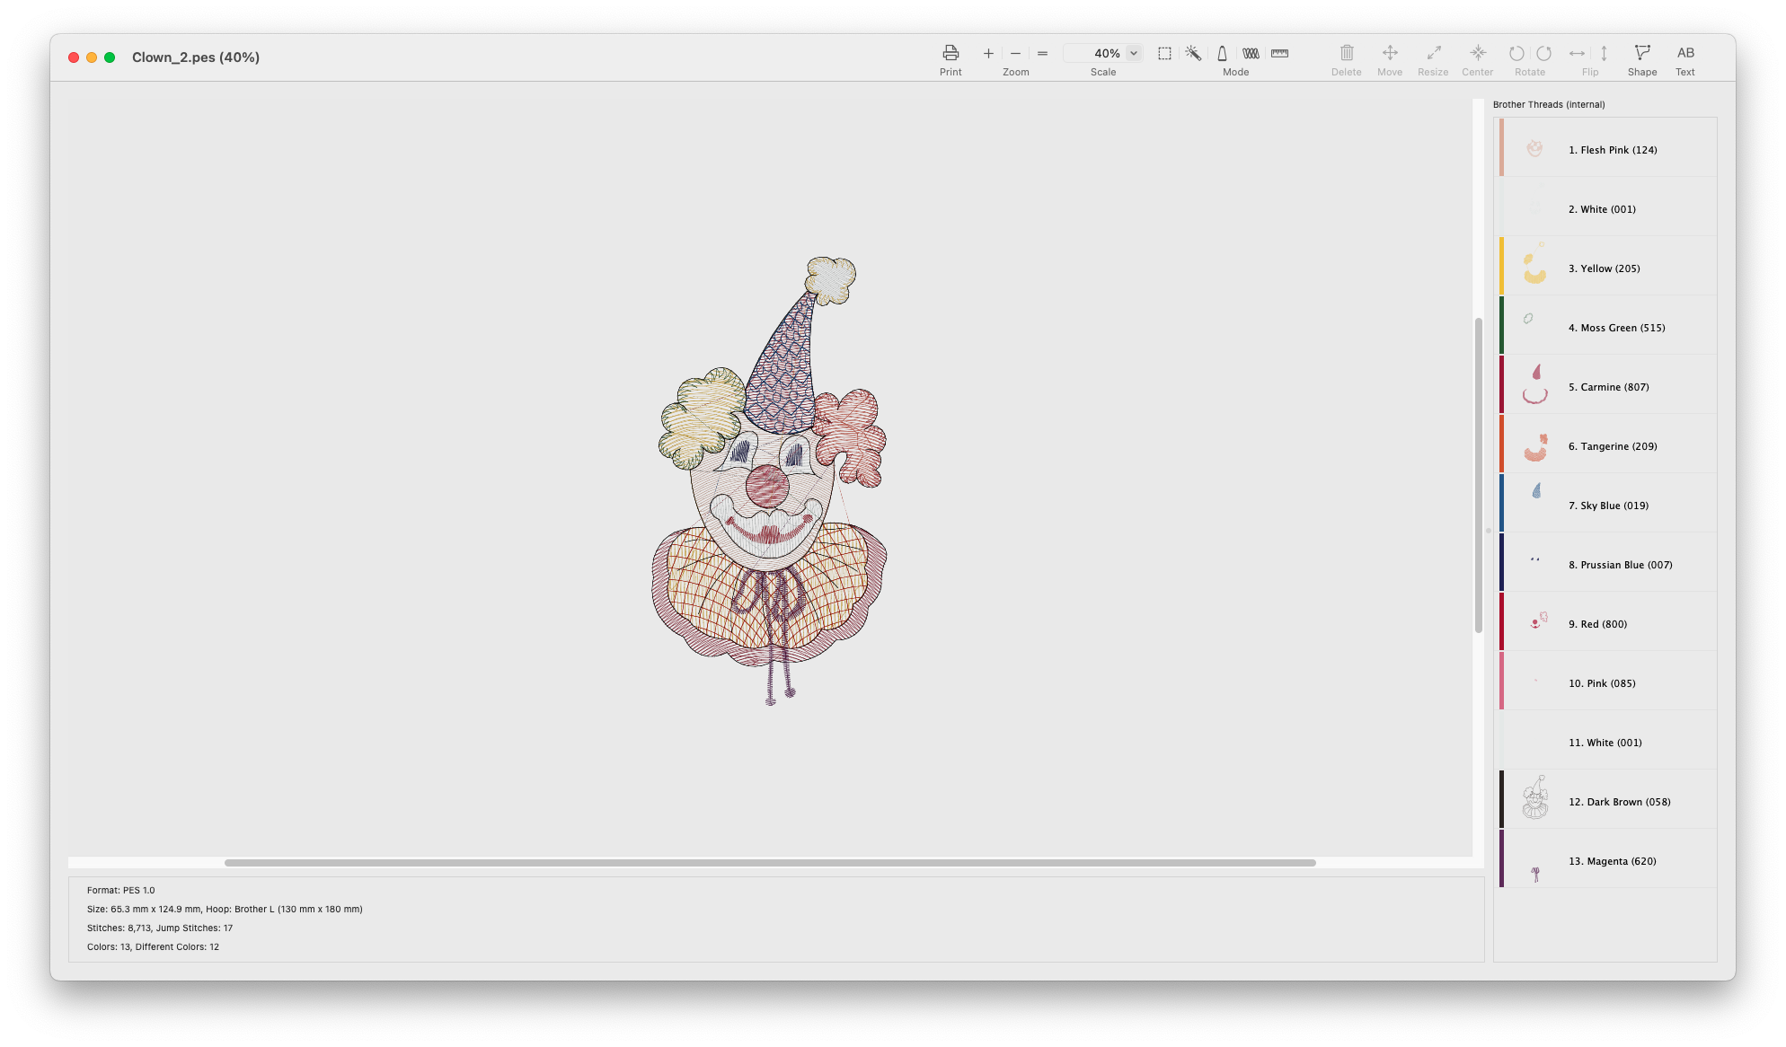The width and height of the screenshot is (1786, 1047).
Task: Click the horizontal canvas scrollbar
Action: click(770, 863)
